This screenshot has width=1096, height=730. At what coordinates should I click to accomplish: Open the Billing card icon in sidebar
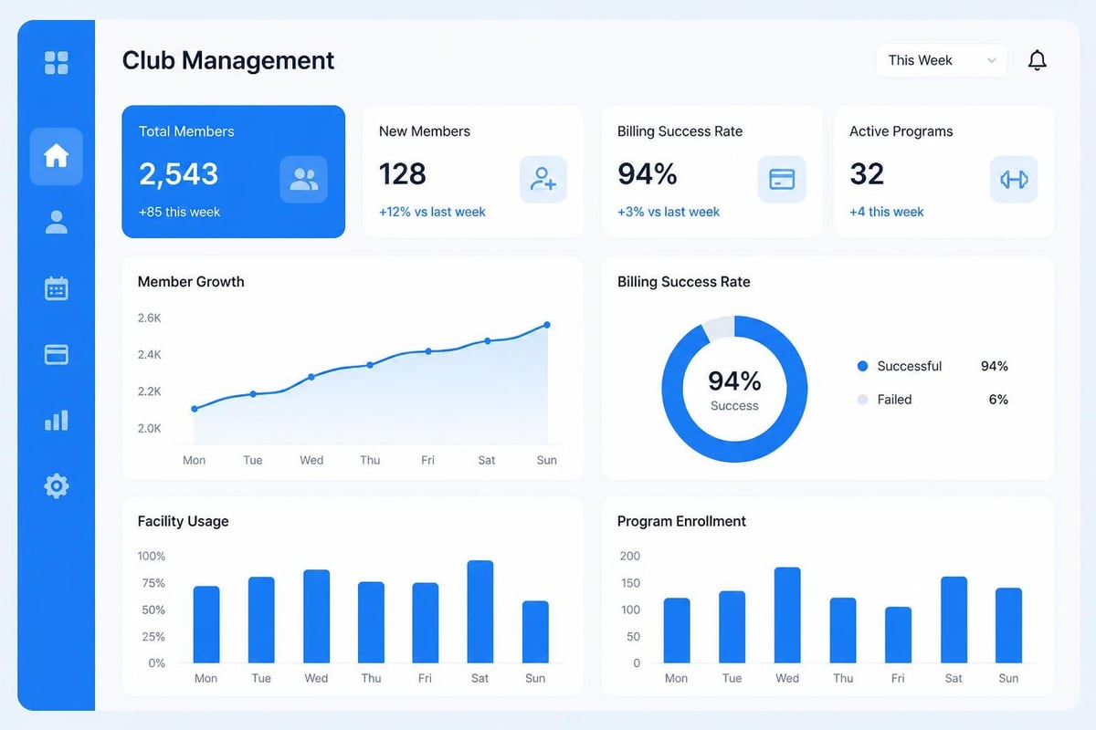click(56, 354)
